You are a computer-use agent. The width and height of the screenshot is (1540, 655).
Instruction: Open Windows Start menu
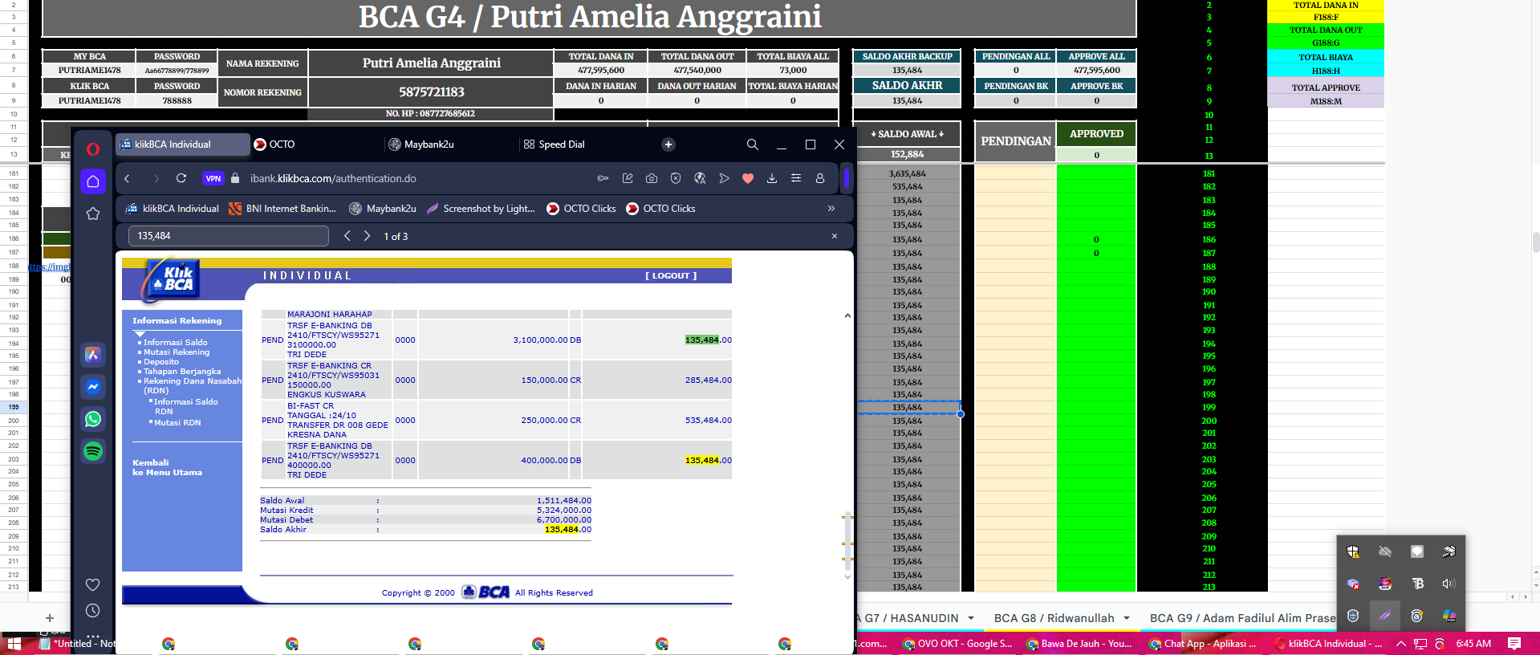tap(14, 644)
